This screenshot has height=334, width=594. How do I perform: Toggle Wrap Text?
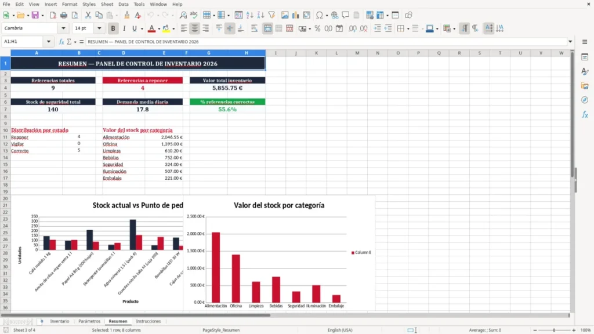point(254,28)
